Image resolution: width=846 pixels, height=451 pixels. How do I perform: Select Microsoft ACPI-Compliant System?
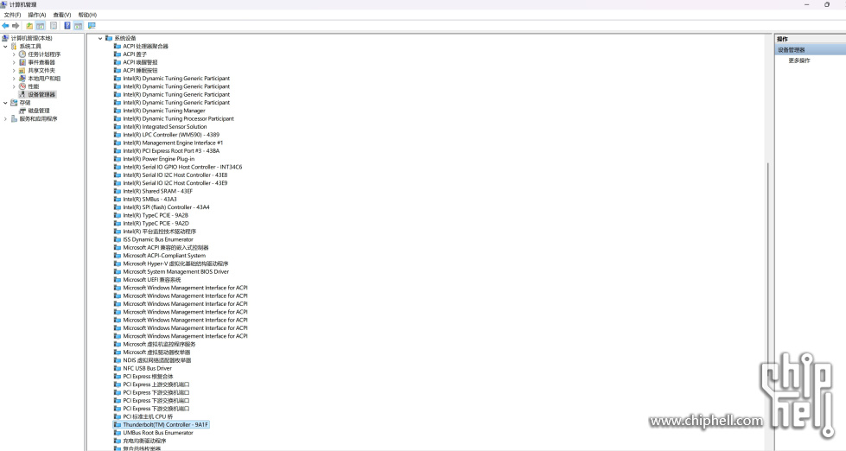(164, 256)
